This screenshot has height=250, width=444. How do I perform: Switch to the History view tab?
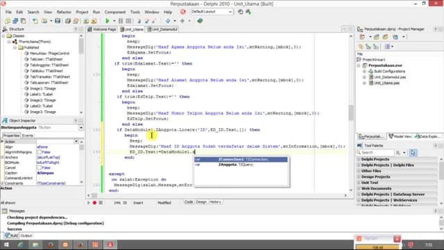pyautogui.click(x=215, y=202)
